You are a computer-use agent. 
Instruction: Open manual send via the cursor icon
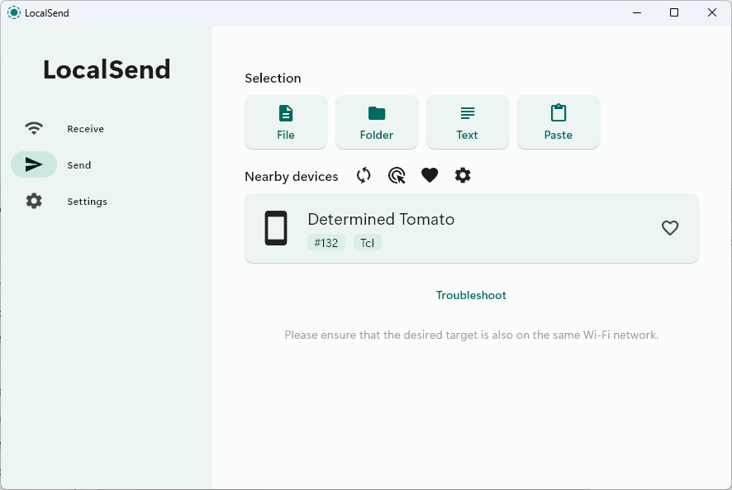pyautogui.click(x=397, y=175)
